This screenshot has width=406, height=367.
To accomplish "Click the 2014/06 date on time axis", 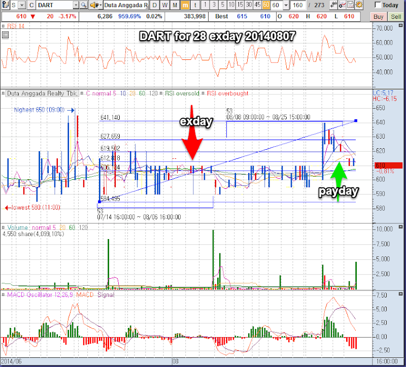I will pos(11,361).
